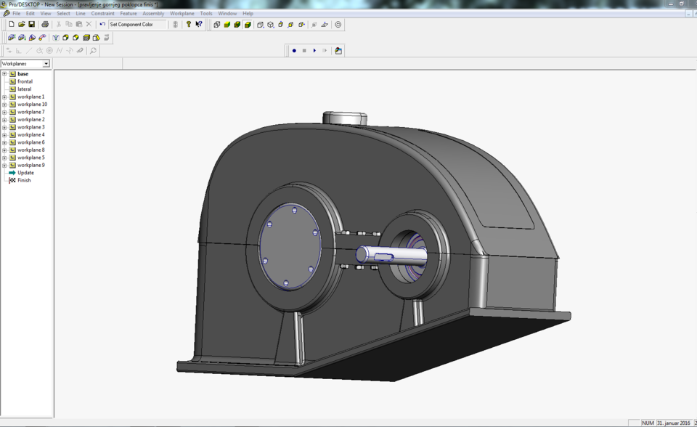This screenshot has height=427, width=697.
Task: Select the shaded view mode icon
Action: tap(227, 25)
